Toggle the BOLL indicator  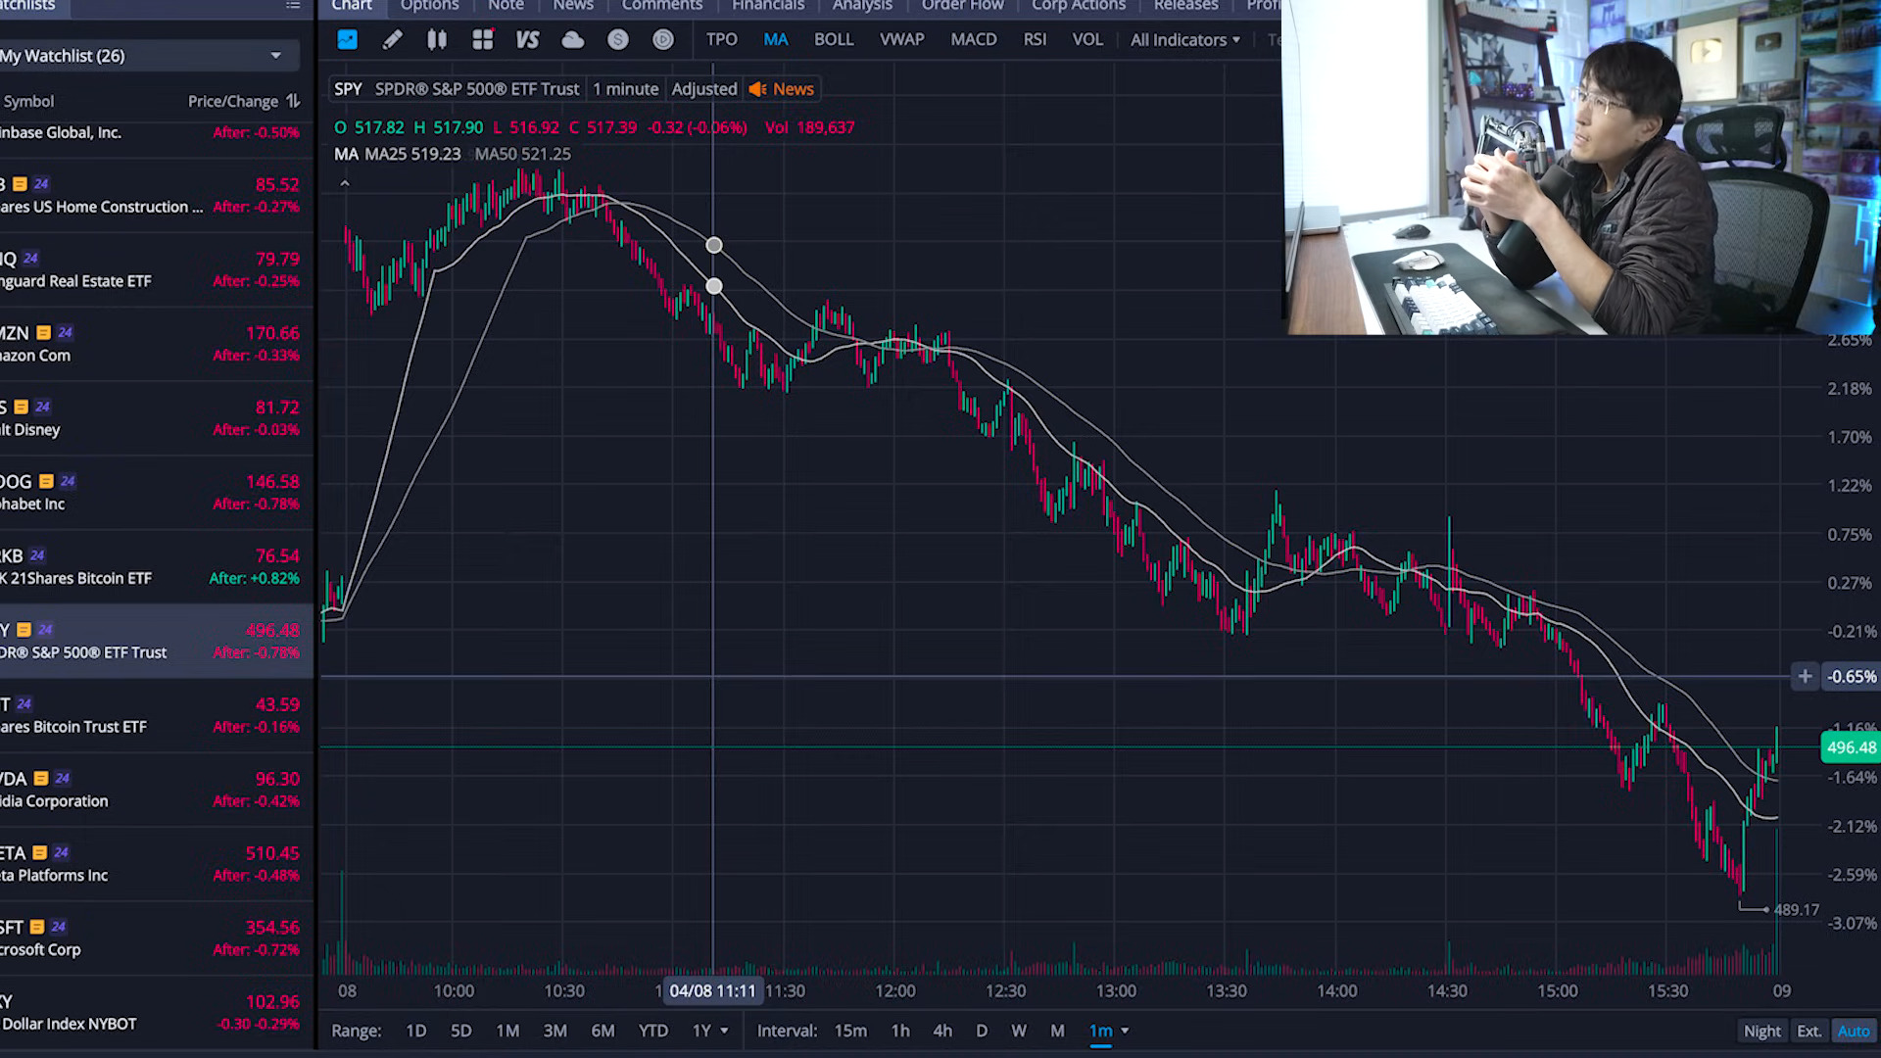point(834,39)
